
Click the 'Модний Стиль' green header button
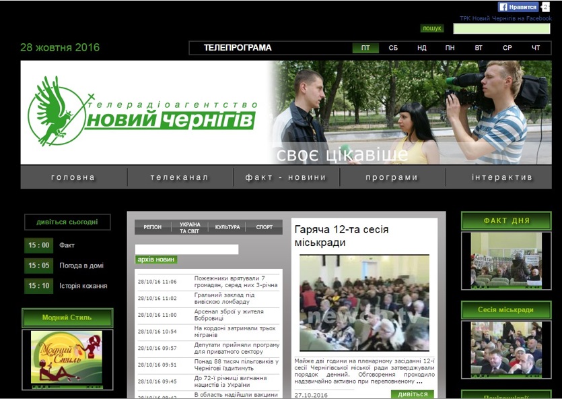(x=67, y=317)
